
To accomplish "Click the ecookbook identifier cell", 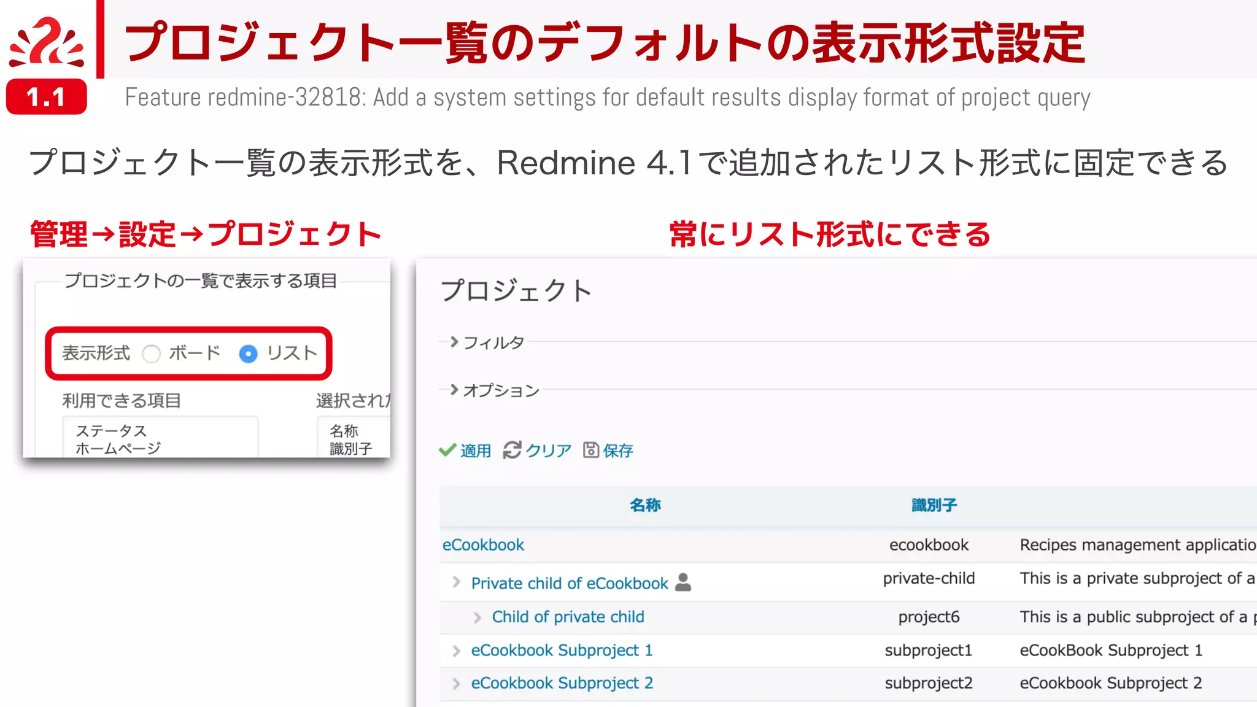I will 929,545.
